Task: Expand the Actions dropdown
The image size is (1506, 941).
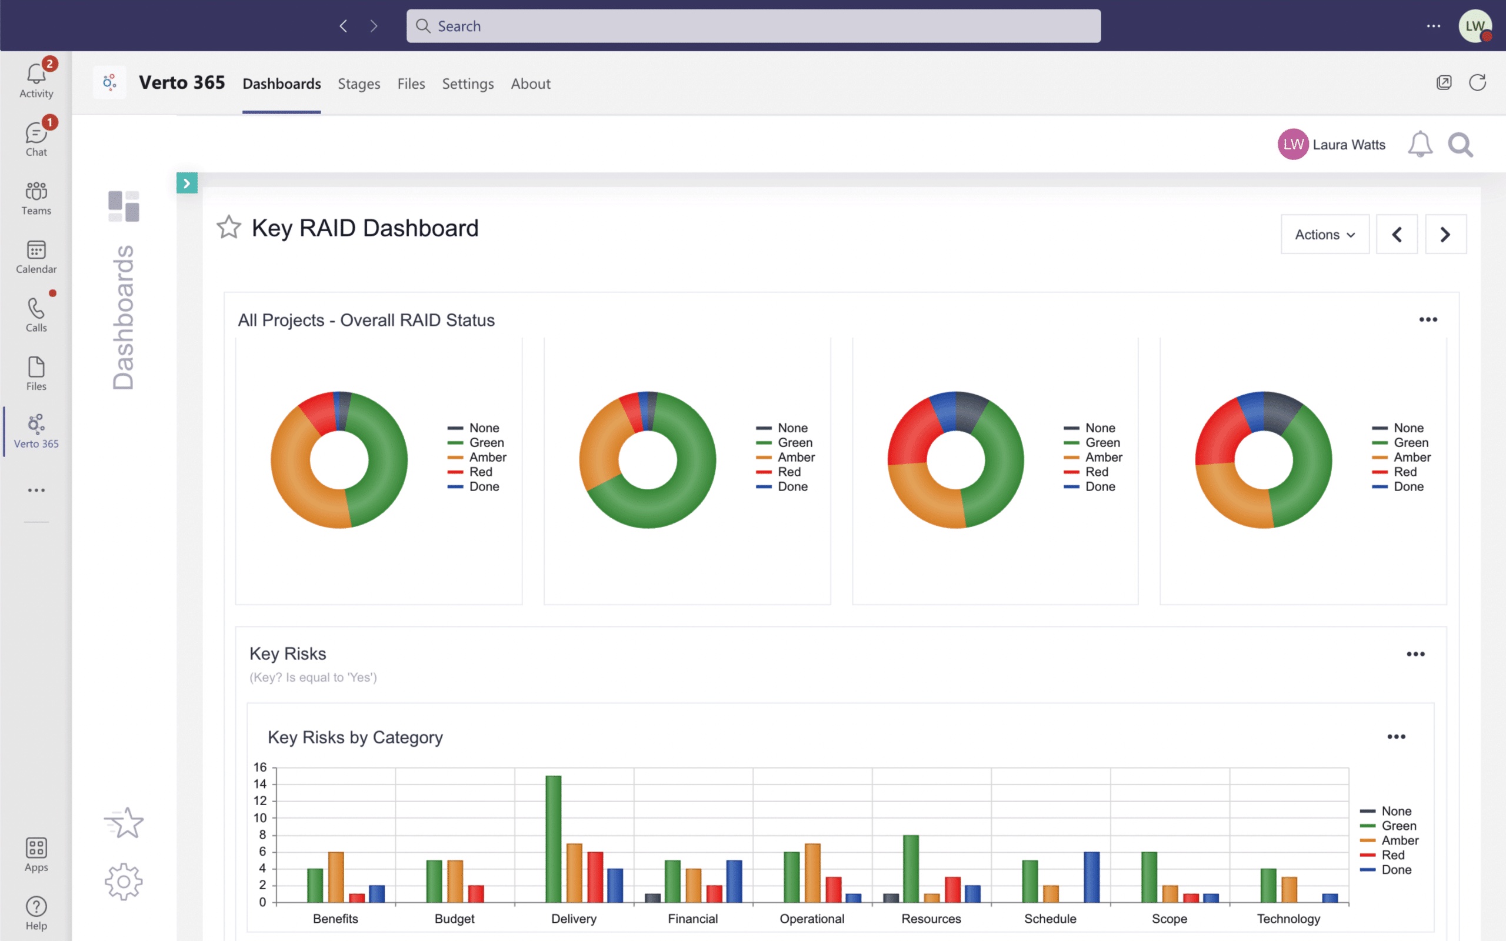Action: (1324, 235)
